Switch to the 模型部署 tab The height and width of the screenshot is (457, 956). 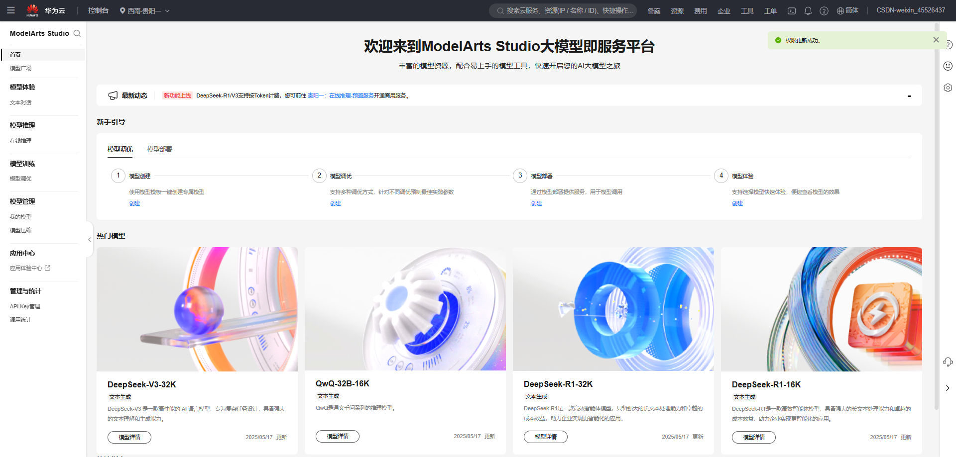pyautogui.click(x=159, y=149)
